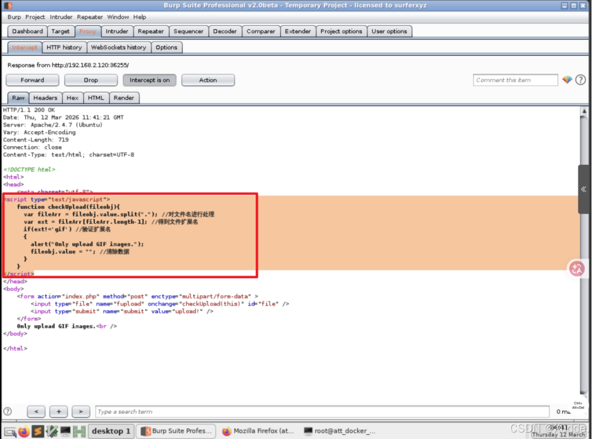Click 'function checkUpload(fileobj){' code line
The width and height of the screenshot is (592, 439).
click(x=68, y=207)
